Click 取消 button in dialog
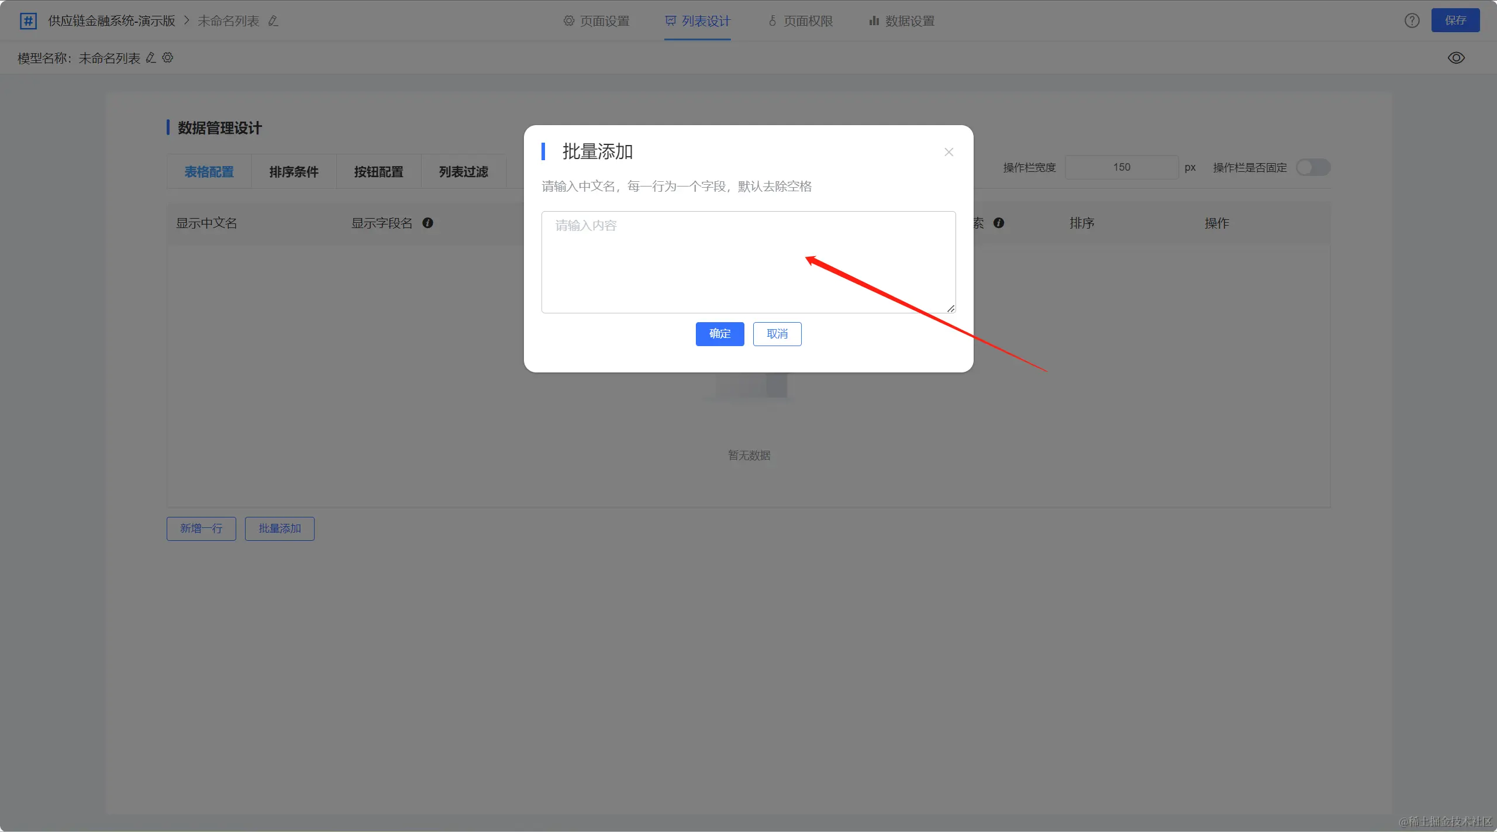This screenshot has width=1497, height=832. (x=777, y=334)
